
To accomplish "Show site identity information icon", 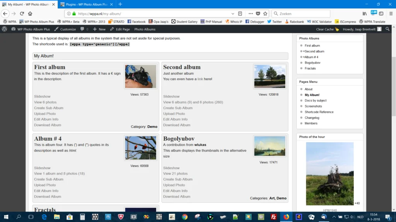I will click(x=69, y=13).
